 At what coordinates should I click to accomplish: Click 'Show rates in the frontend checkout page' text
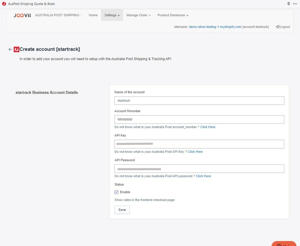pyautogui.click(x=144, y=200)
